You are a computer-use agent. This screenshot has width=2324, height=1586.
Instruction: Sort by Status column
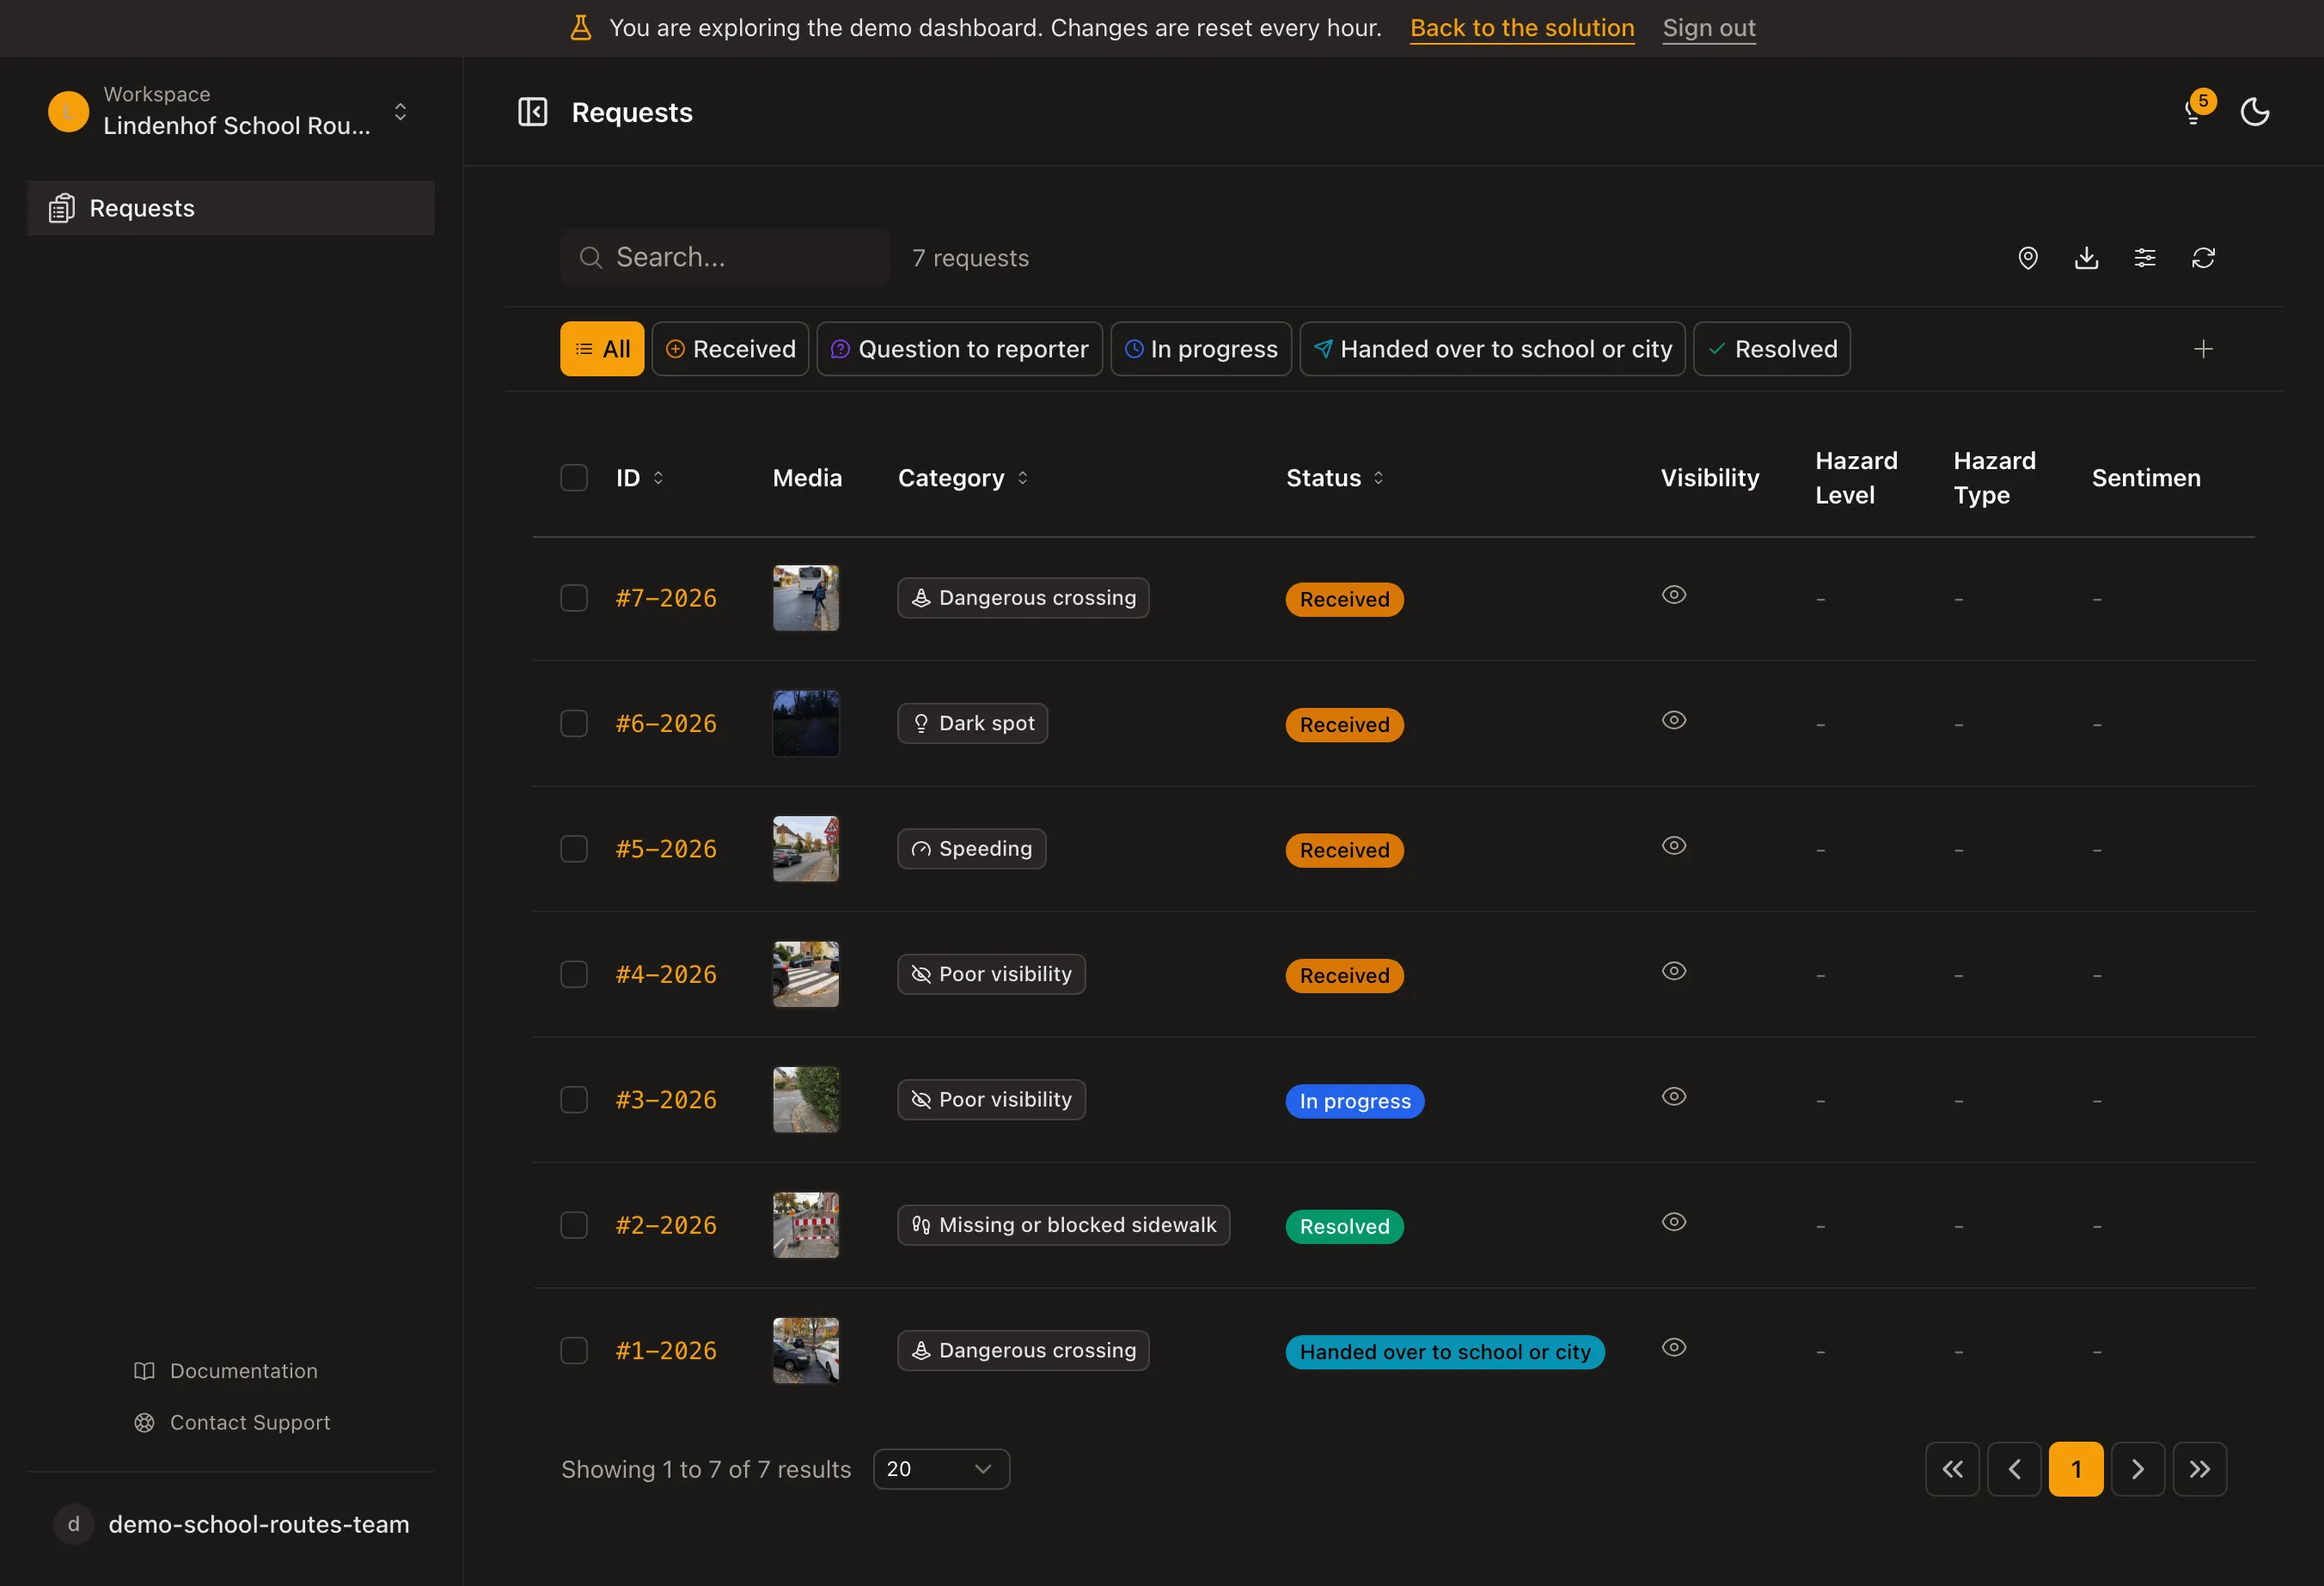coord(1335,478)
